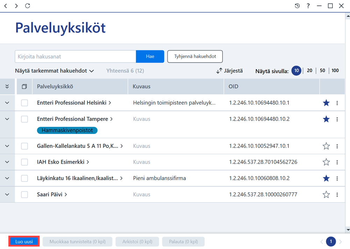The height and width of the screenshot is (249, 350).
Task: Check the Saari Päivi checkbox
Action: point(24,194)
